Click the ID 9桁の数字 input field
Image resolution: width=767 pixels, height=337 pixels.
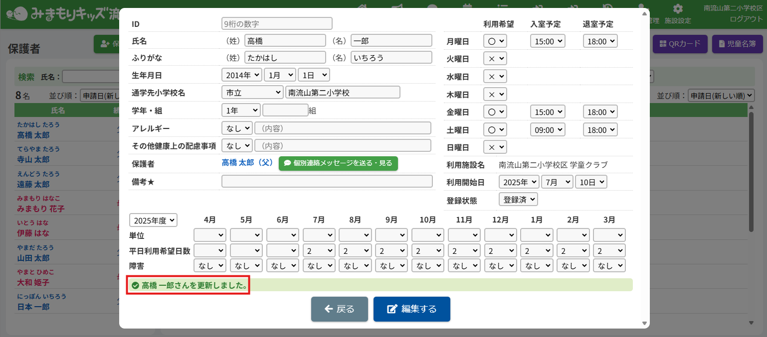pyautogui.click(x=277, y=23)
